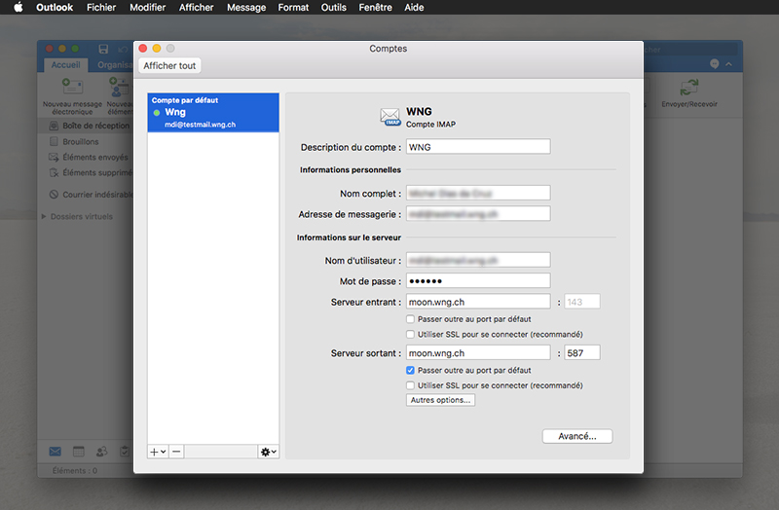Click the outgoing port 587 field
779x510 pixels.
[x=581, y=353]
